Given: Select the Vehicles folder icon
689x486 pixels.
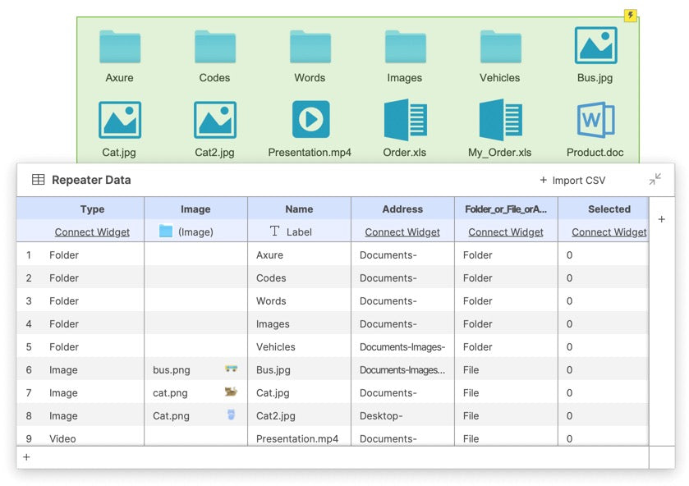Looking at the screenshot, I should pos(500,47).
